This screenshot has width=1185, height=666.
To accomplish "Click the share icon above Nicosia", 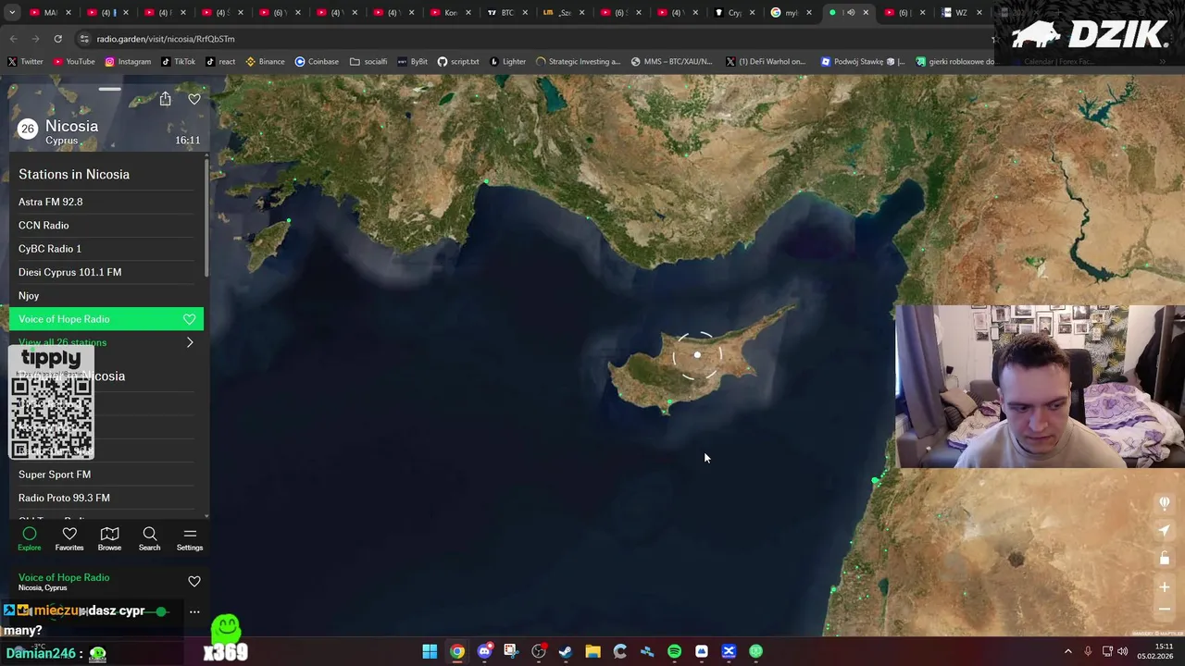I will 165,99.
